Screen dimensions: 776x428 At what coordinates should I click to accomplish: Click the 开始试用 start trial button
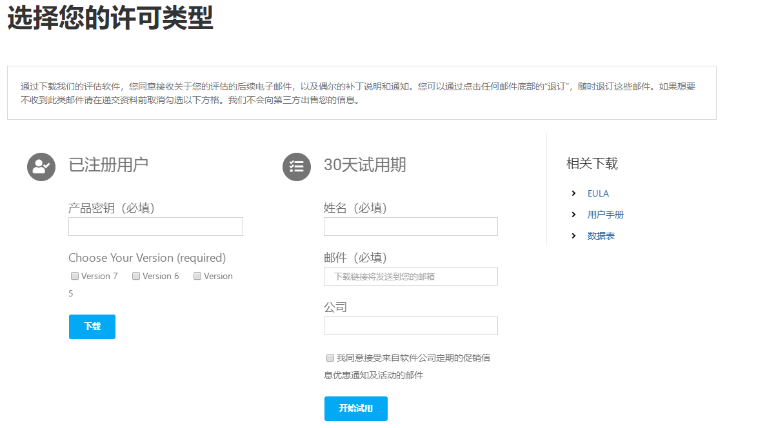355,408
